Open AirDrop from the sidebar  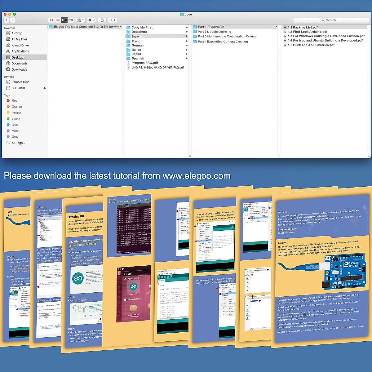pos(17,33)
